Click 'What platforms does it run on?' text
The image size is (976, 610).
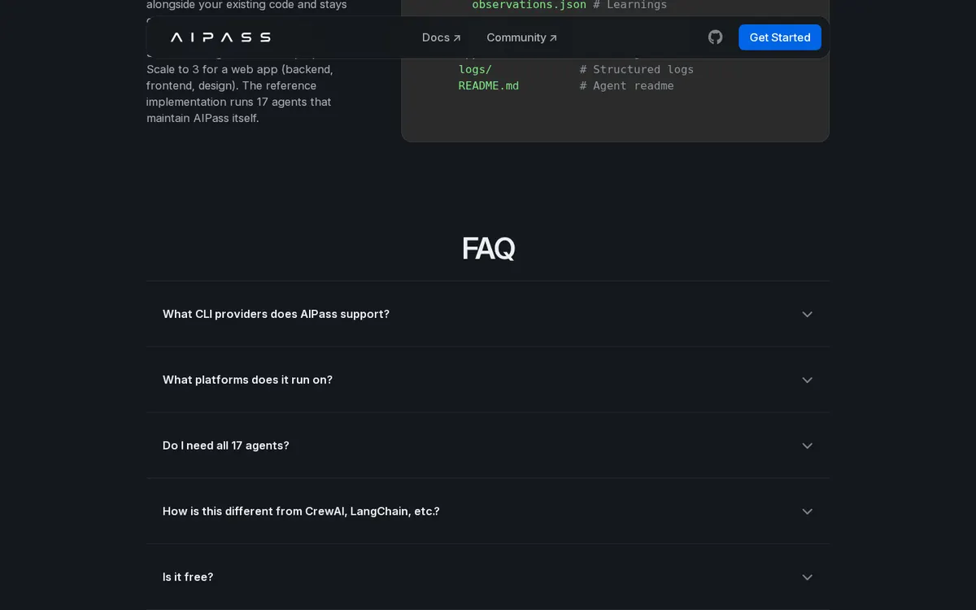coord(247,380)
